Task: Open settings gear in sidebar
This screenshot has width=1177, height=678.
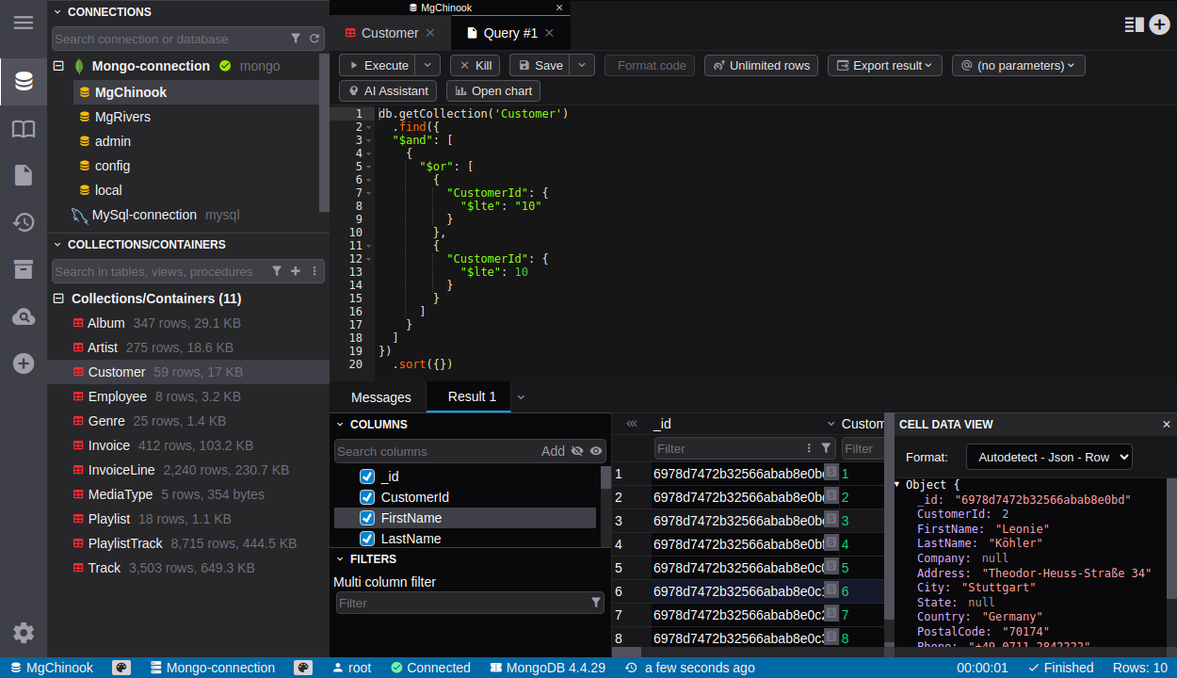Action: pyautogui.click(x=24, y=633)
